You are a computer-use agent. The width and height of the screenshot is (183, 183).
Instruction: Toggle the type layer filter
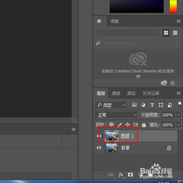click(152, 105)
